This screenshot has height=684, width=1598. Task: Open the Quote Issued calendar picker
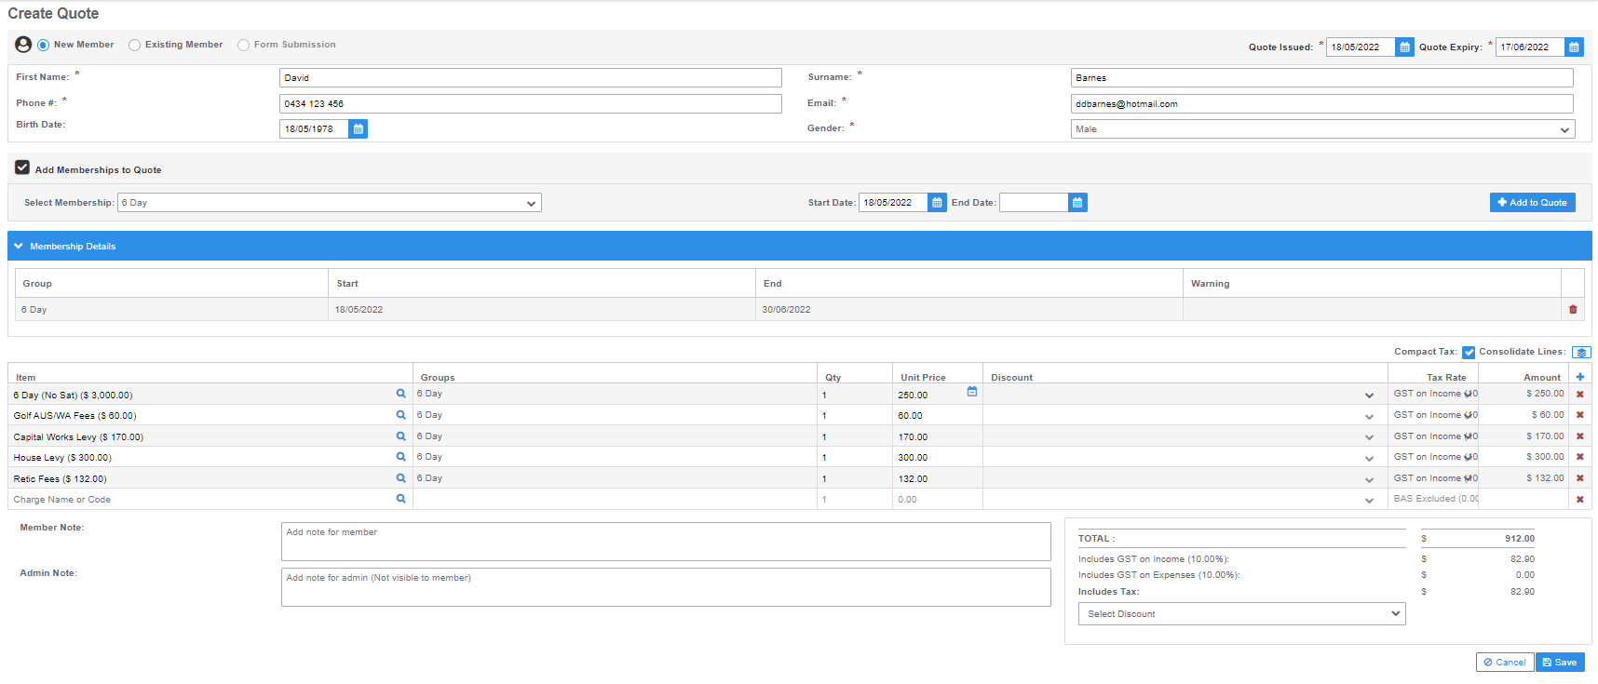coord(1404,47)
